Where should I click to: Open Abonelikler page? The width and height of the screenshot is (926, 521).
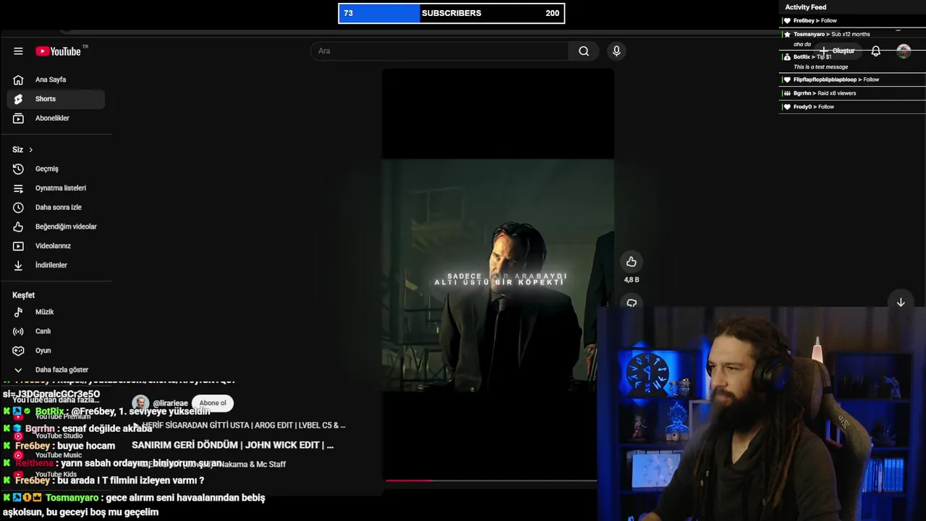click(x=56, y=118)
